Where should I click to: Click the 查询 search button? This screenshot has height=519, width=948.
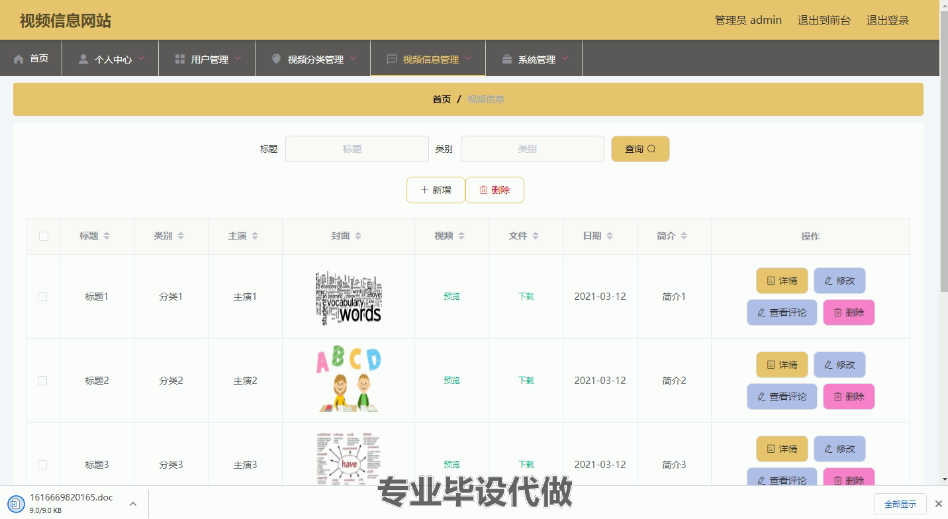[x=640, y=149]
